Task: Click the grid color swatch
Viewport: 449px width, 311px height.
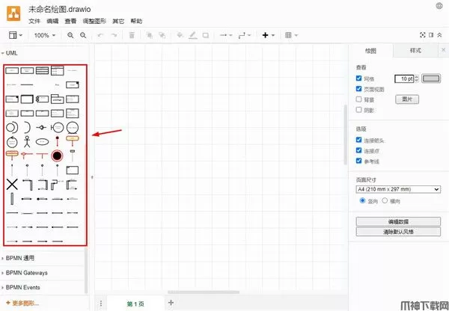Action: click(431, 78)
